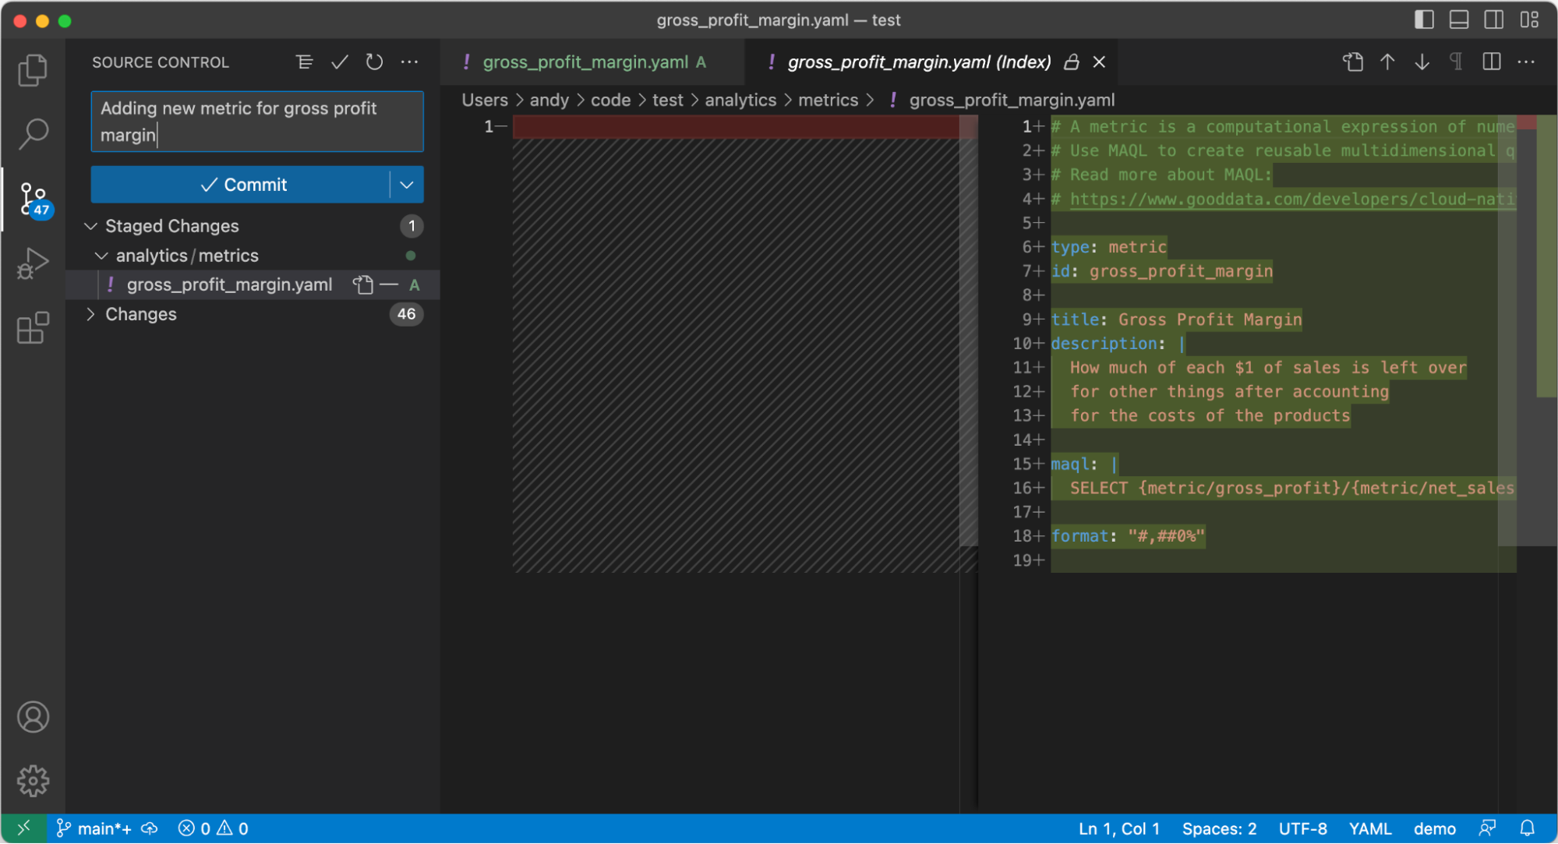Viewport: 1558px width, 844px height.
Task: Jump to previous change in the diff
Action: coord(1387,62)
